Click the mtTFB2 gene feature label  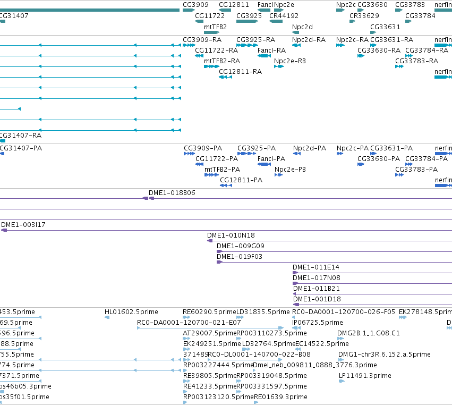tap(215, 27)
